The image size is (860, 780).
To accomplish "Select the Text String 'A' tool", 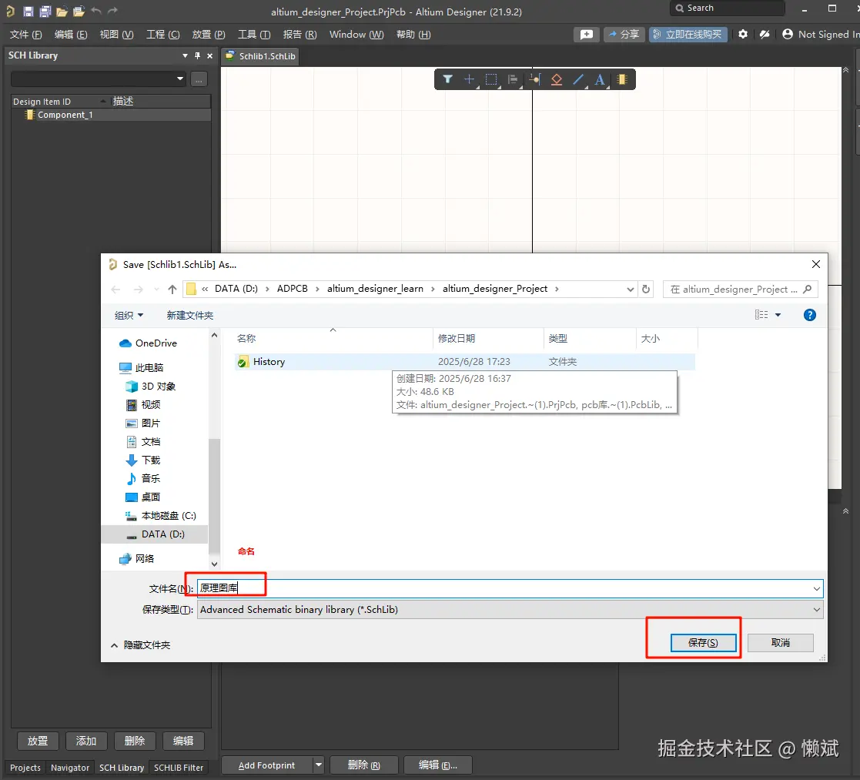I will (600, 79).
